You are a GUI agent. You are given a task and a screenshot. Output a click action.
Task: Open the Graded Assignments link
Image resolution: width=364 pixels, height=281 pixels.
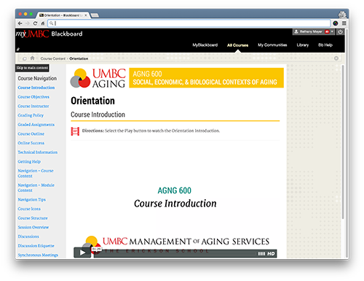point(36,125)
